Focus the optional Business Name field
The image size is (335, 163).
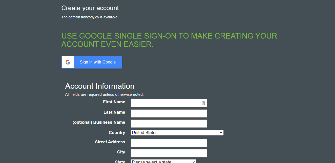point(169,123)
